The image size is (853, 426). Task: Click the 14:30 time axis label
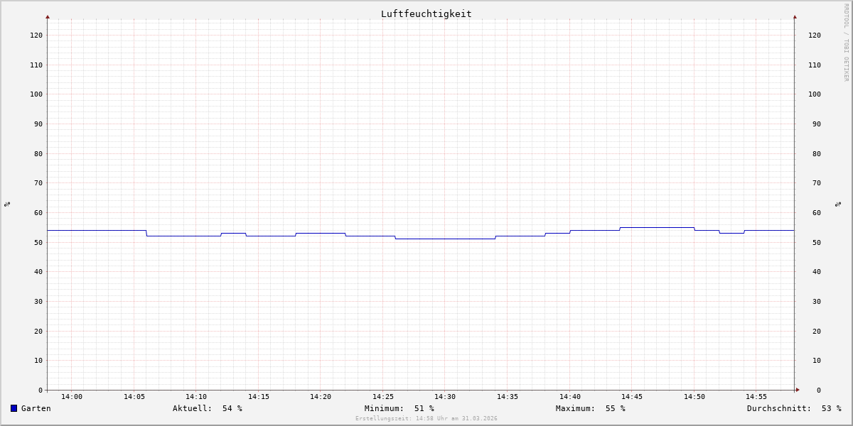pyautogui.click(x=445, y=397)
